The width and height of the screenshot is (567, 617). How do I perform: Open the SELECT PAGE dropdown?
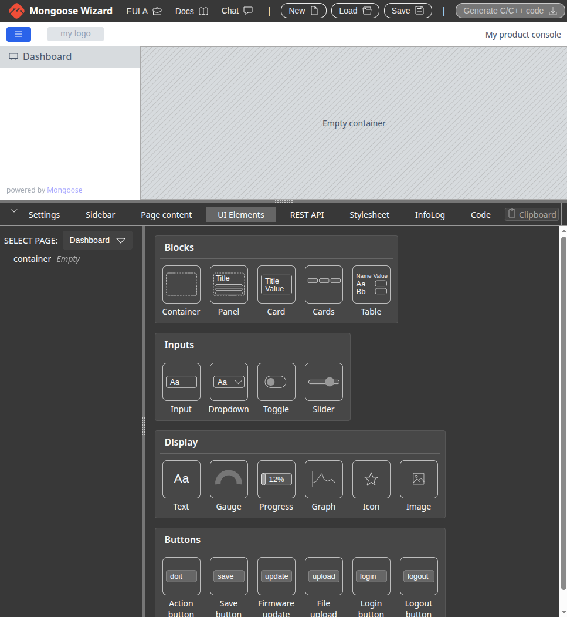click(x=97, y=240)
